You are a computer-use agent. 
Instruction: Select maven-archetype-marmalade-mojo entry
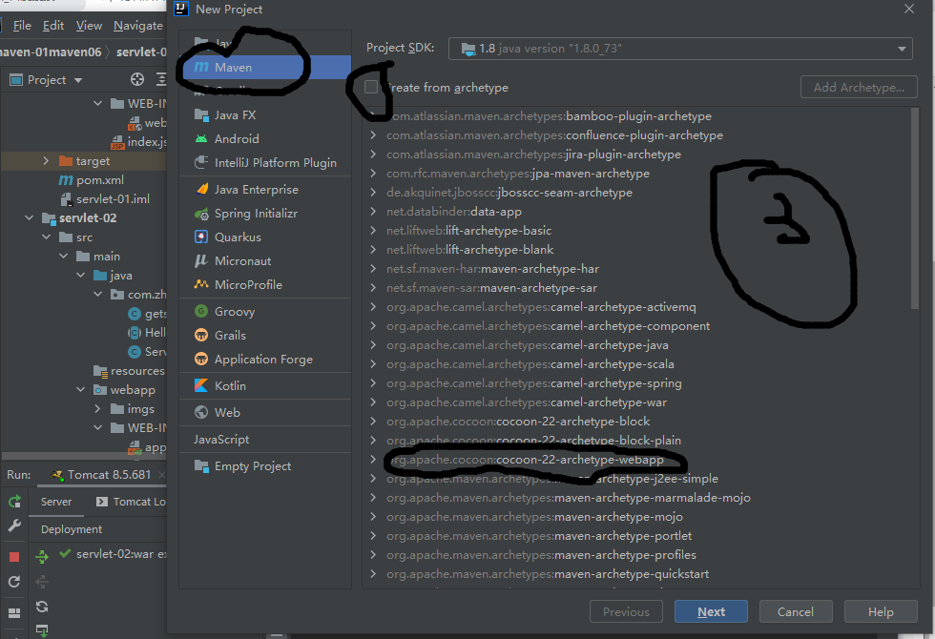[569, 498]
